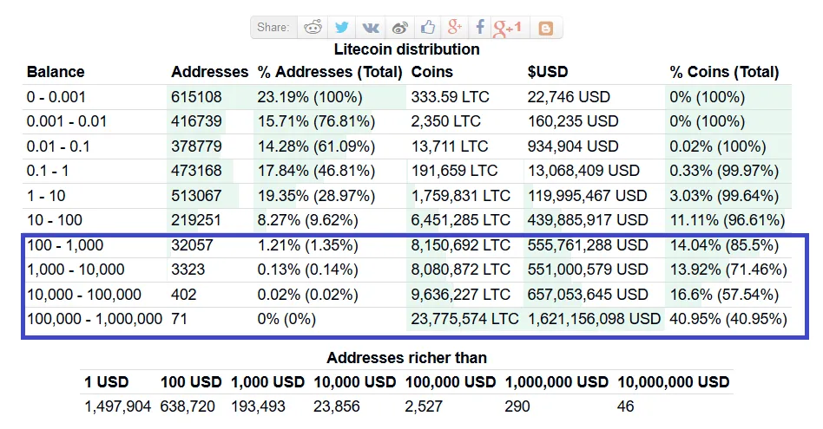Click the 6,451,285 LTC coins cell

[x=461, y=220]
